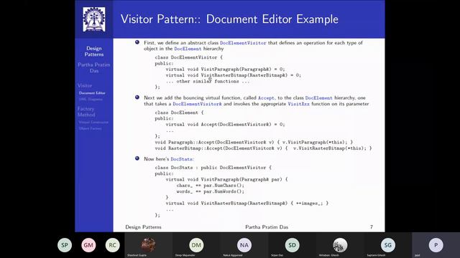Viewport: 460px width, 258px height.
Task: Select the P participant avatar
Action: pyautogui.click(x=436, y=245)
